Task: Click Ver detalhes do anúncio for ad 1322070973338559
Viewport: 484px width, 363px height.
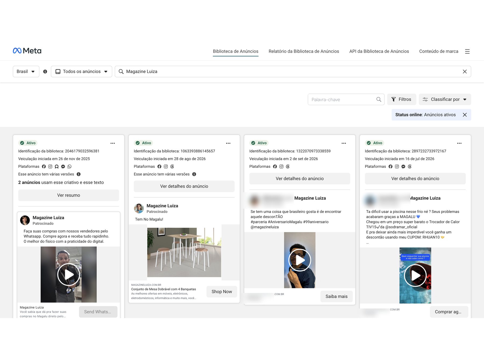Action: click(x=300, y=179)
